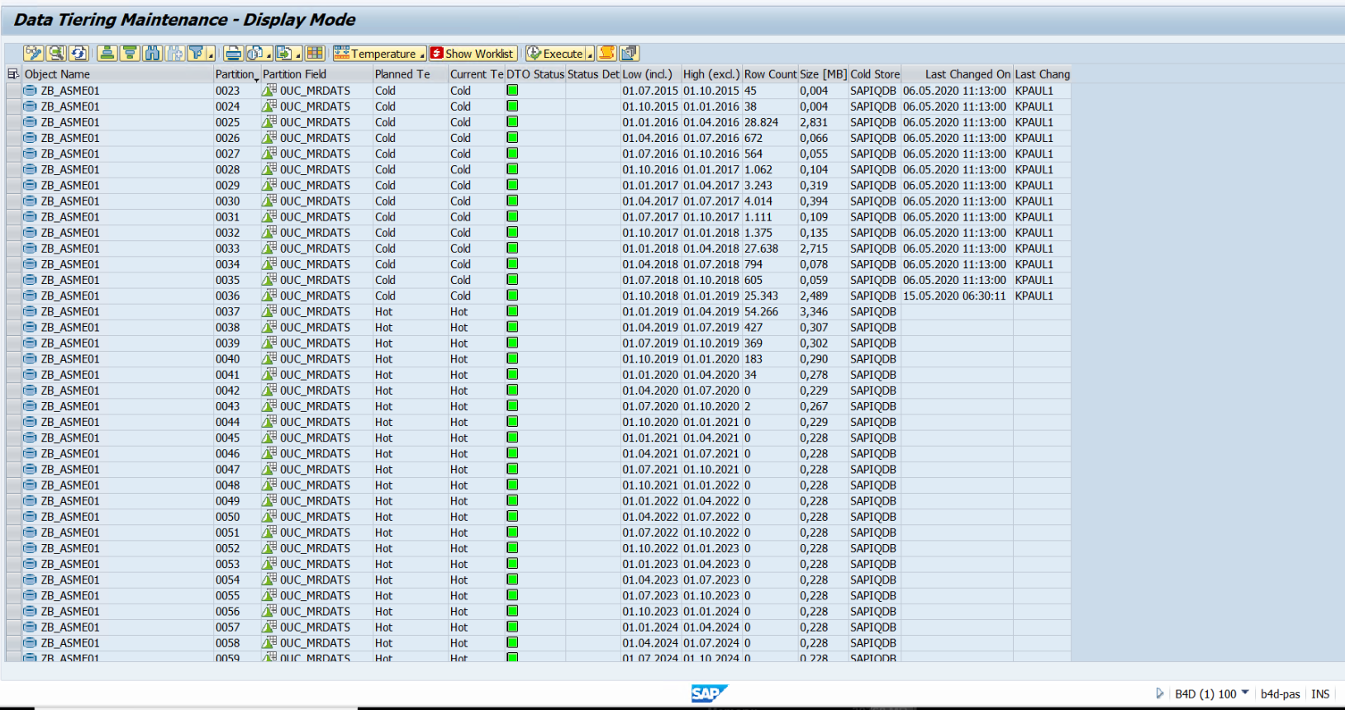This screenshot has height=710, width=1345.
Task: Click SAPIQDB cold store in row 0058
Action: pos(873,643)
